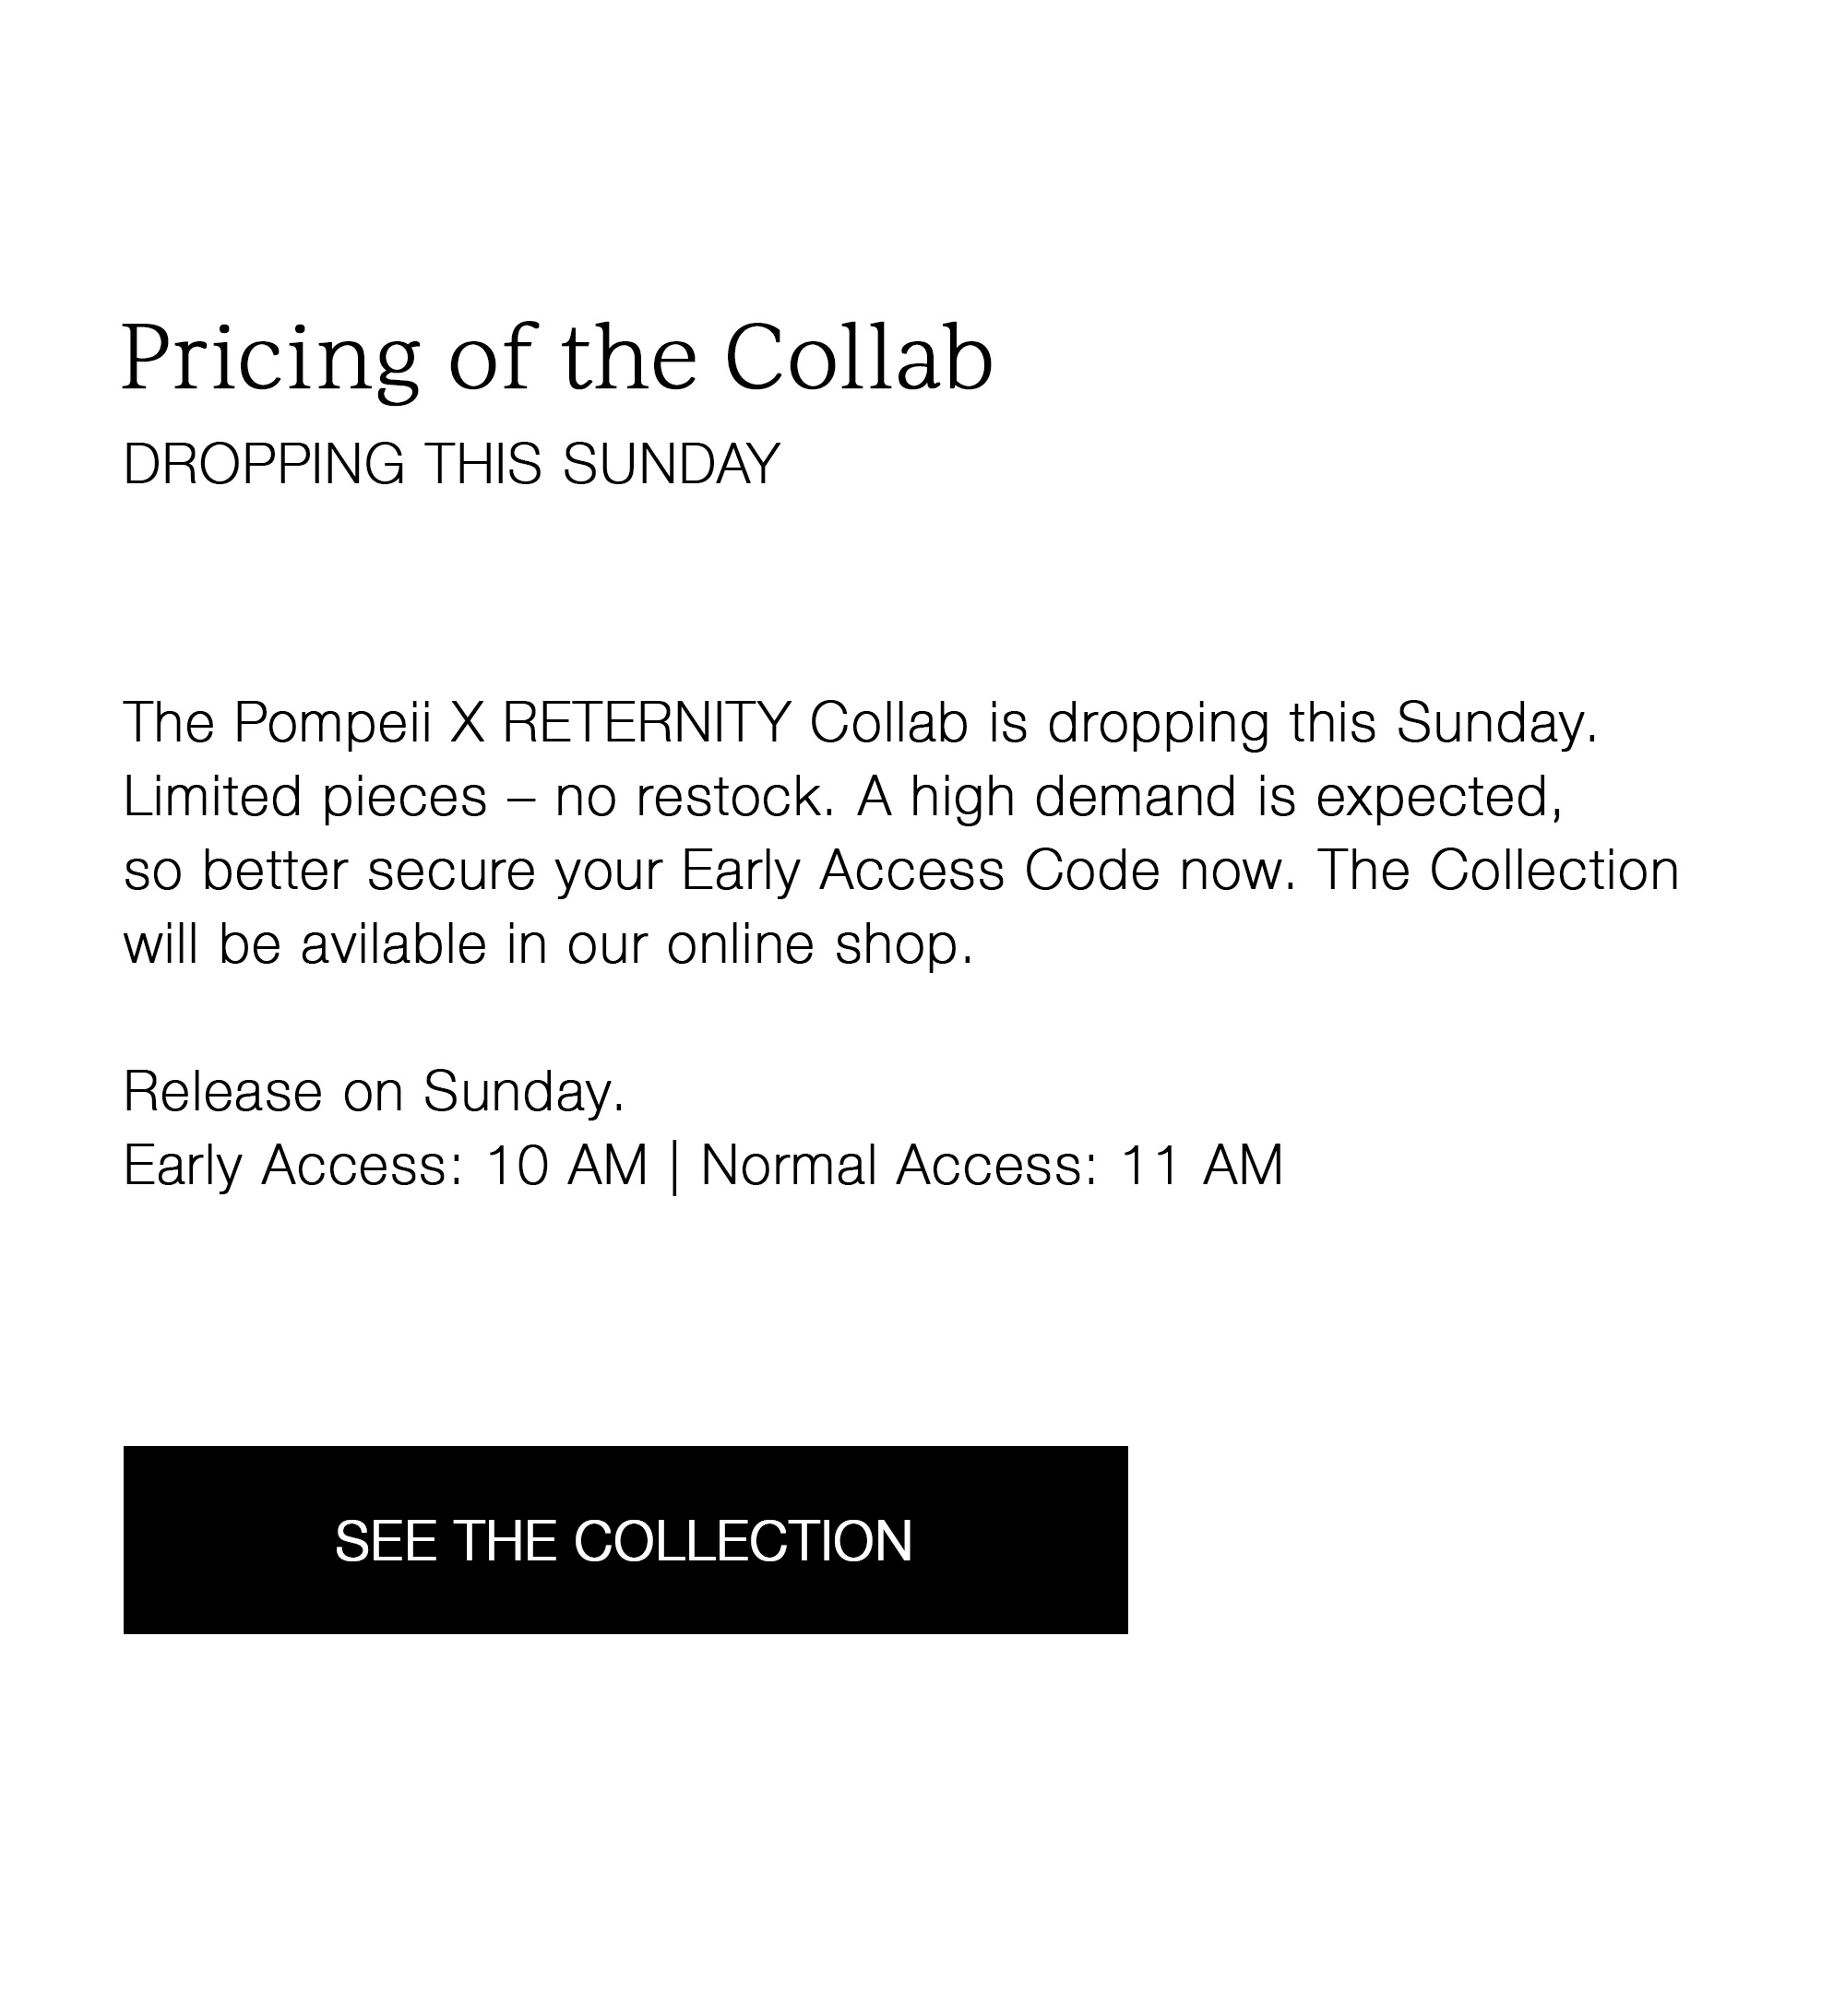Click the 'Early Access Code' phrase

[922, 870]
